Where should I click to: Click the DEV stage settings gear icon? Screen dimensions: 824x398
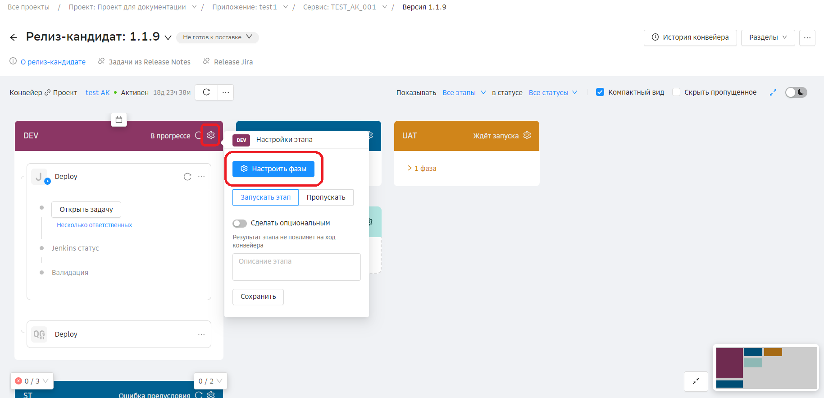[x=210, y=135]
